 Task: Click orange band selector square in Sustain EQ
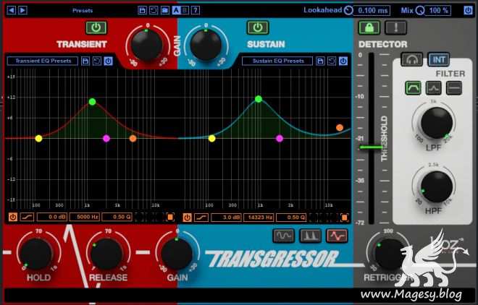coord(345,218)
